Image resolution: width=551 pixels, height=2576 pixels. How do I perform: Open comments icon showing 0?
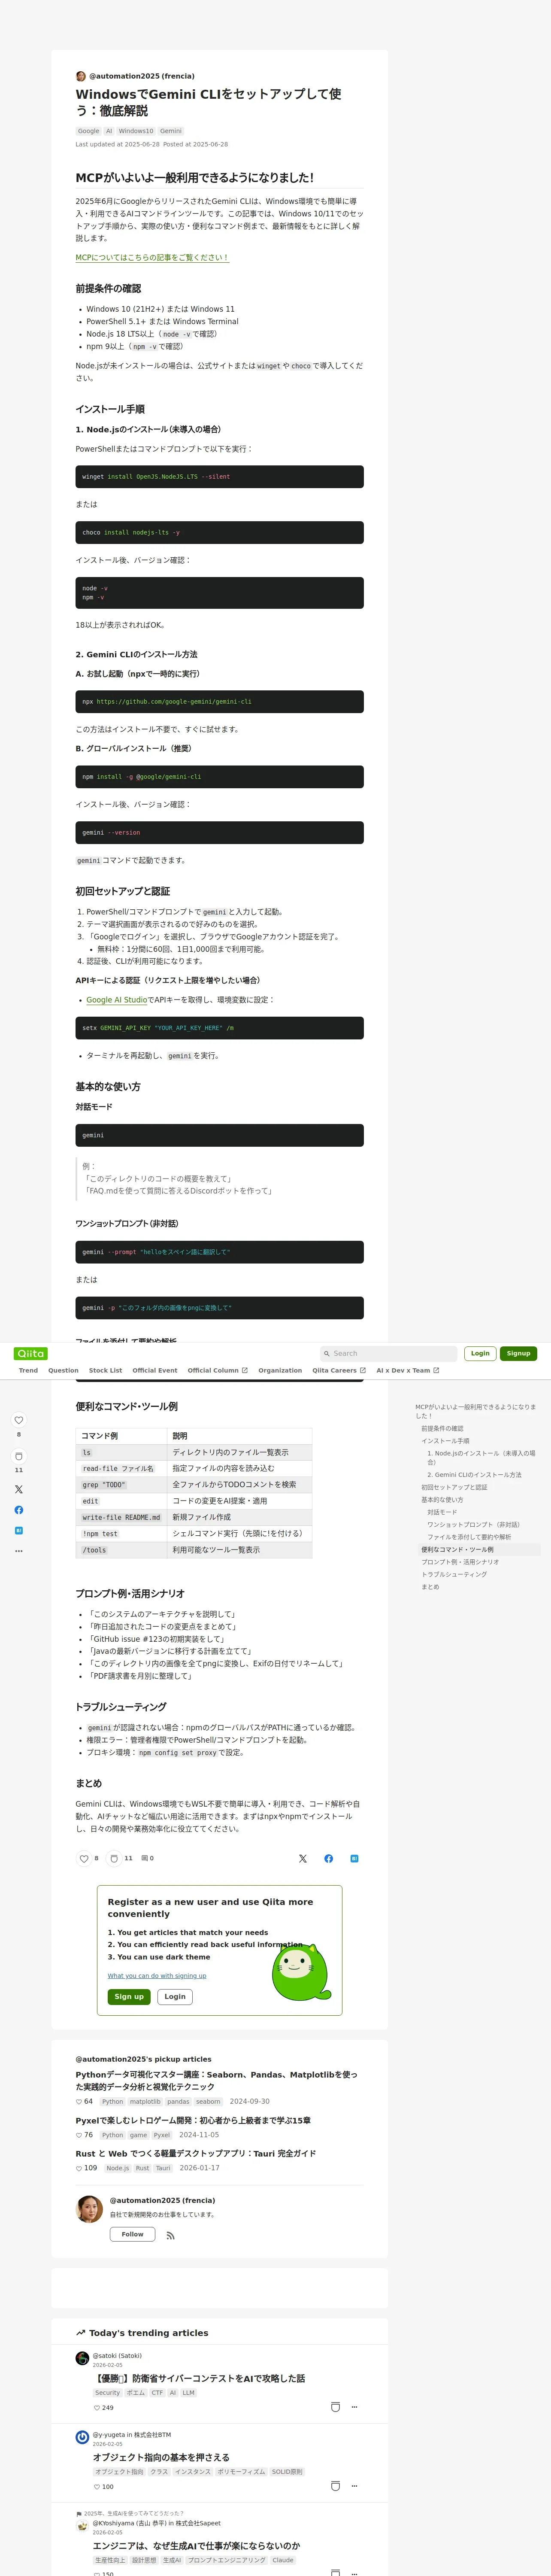[x=145, y=1858]
